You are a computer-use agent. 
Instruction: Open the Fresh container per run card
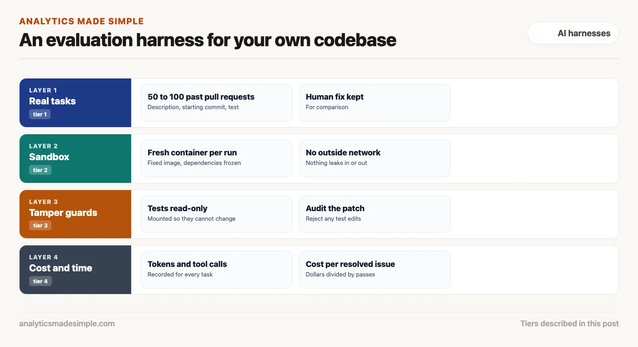coord(217,159)
